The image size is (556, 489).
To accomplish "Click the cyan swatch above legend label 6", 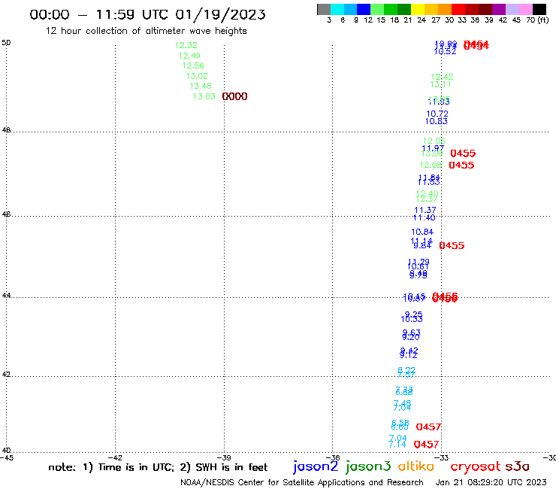I will (x=337, y=9).
